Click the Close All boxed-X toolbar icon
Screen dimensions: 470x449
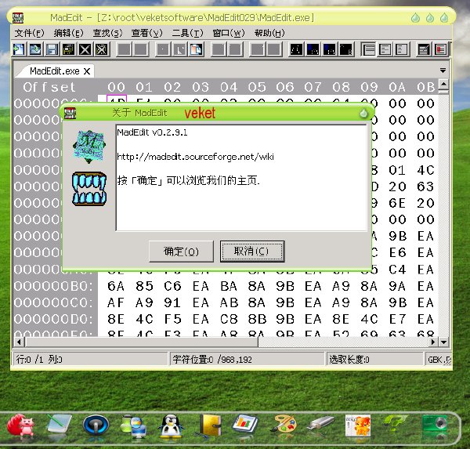(101, 49)
